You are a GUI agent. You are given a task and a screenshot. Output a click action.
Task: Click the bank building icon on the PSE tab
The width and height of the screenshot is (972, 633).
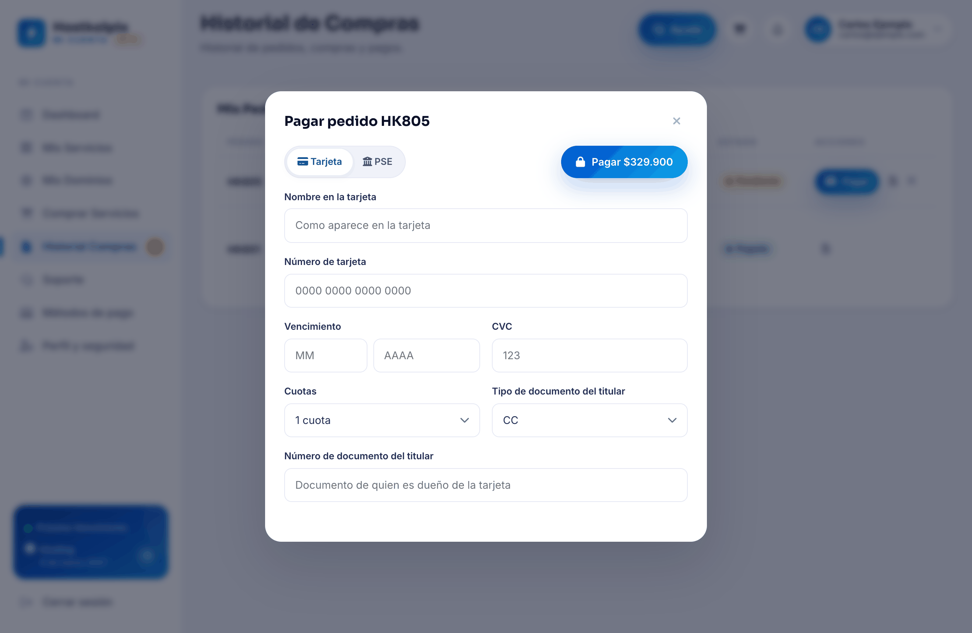[367, 162]
